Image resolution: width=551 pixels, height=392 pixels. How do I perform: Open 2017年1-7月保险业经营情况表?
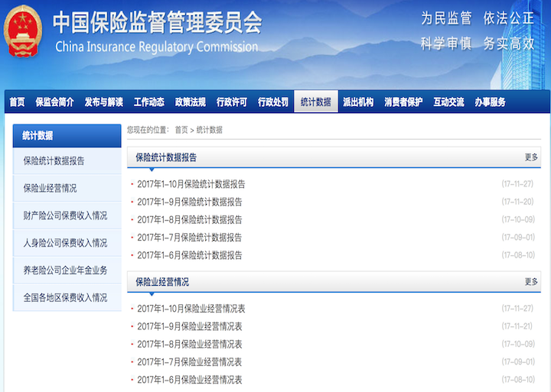190,362
